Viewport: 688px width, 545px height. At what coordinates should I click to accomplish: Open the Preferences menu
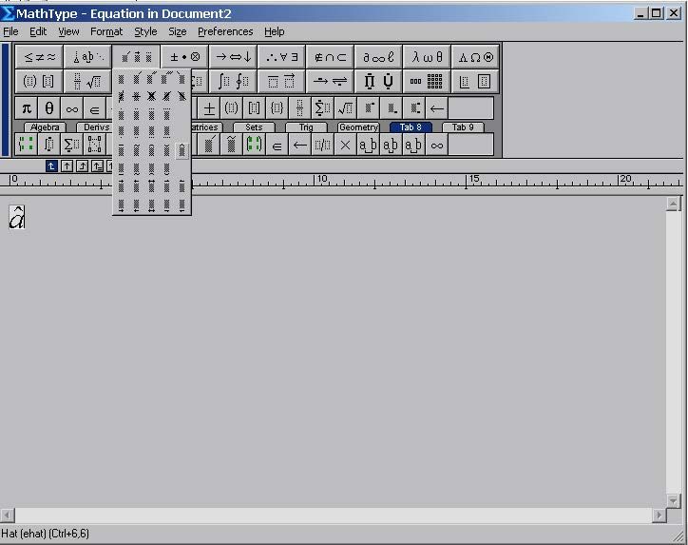[x=225, y=31]
